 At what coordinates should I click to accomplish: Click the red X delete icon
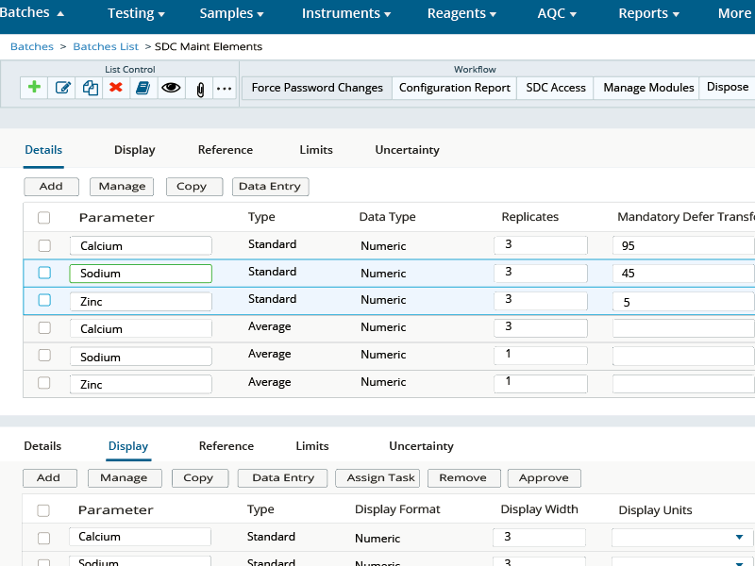click(116, 88)
